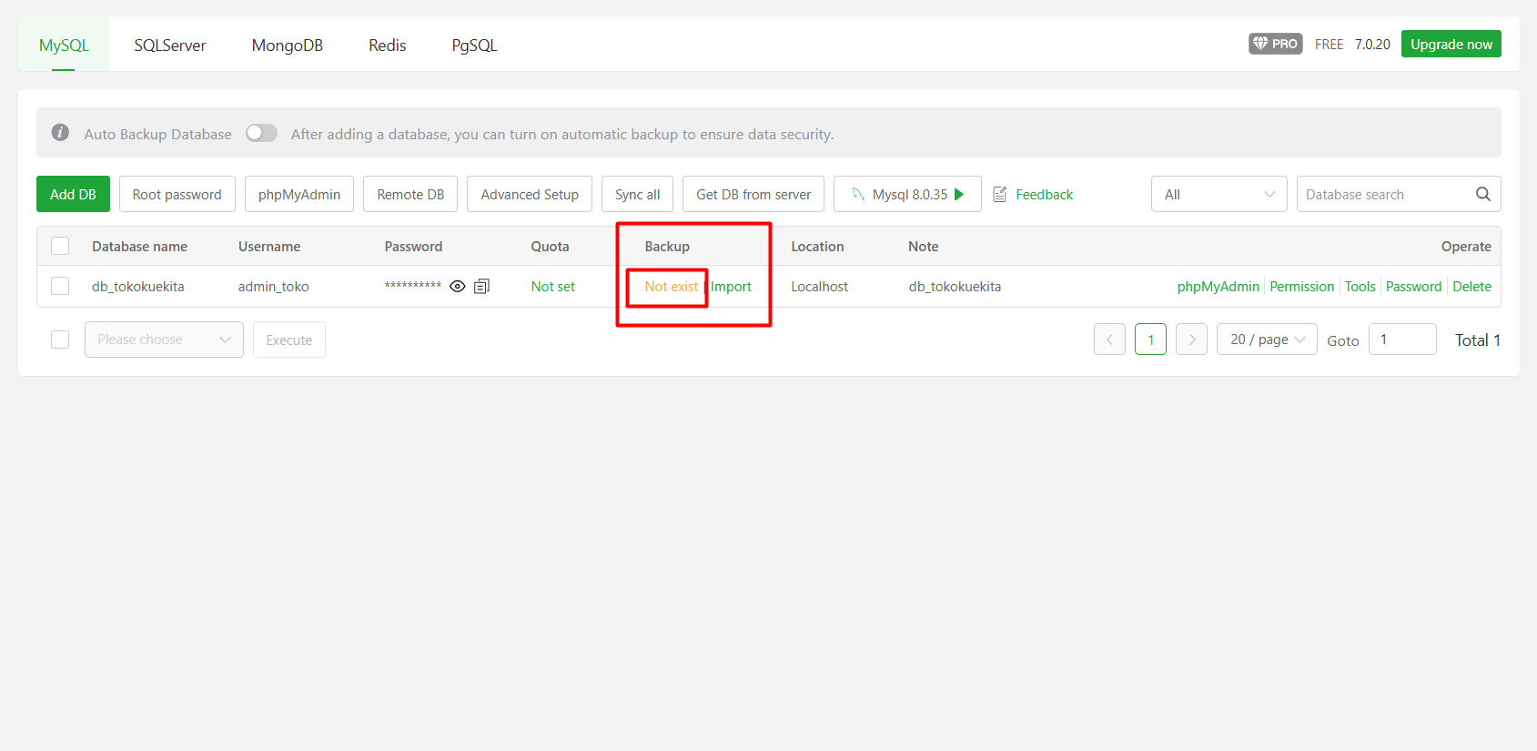The height and width of the screenshot is (751, 1537).
Task: Click the row's Password link
Action: [x=1413, y=286]
